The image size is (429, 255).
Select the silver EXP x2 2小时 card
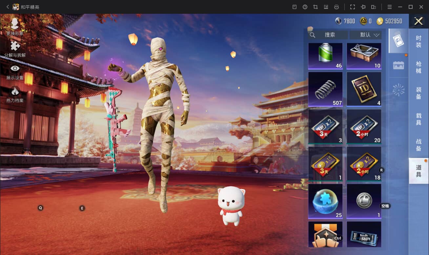tap(364, 127)
